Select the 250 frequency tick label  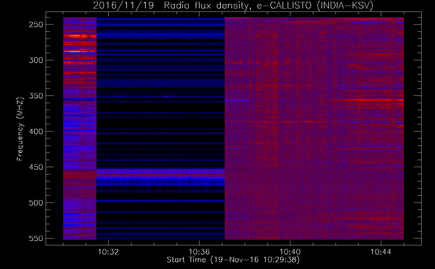click(x=36, y=24)
